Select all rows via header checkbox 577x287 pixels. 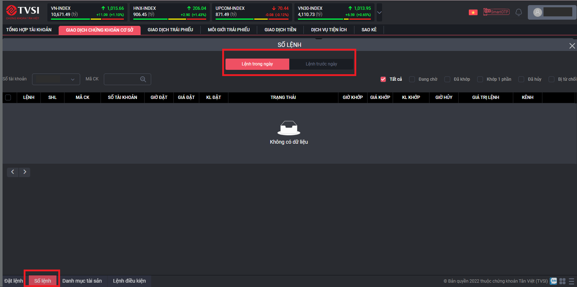(x=8, y=97)
